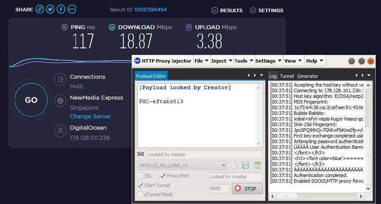Click the 'PHC-eftabs813' payload text
Image resolution: width=381 pixels, height=204 pixels.
click(x=161, y=101)
